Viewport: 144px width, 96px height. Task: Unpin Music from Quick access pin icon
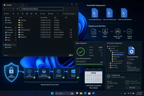[15, 37]
